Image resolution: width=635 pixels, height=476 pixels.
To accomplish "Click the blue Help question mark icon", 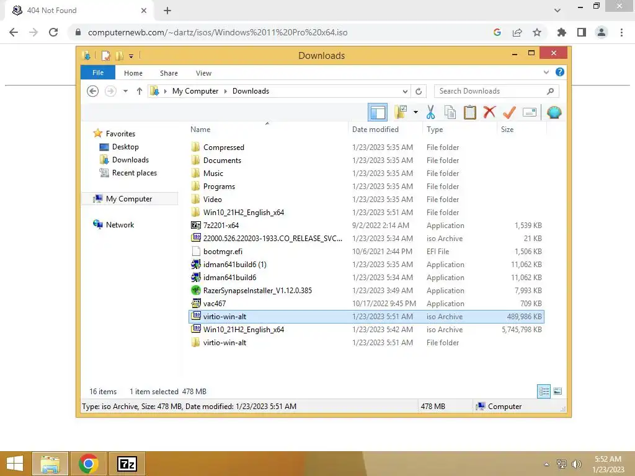I will 560,72.
